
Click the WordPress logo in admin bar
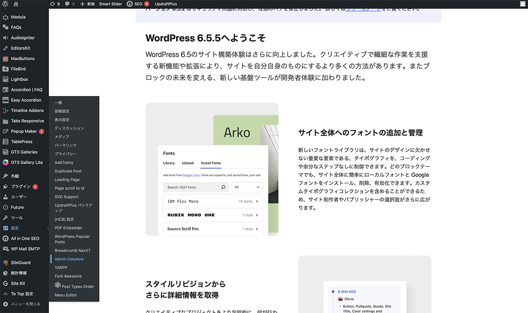coord(5,4)
